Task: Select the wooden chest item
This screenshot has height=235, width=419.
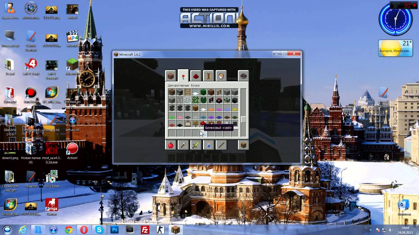Action: pyautogui.click(x=195, y=108)
